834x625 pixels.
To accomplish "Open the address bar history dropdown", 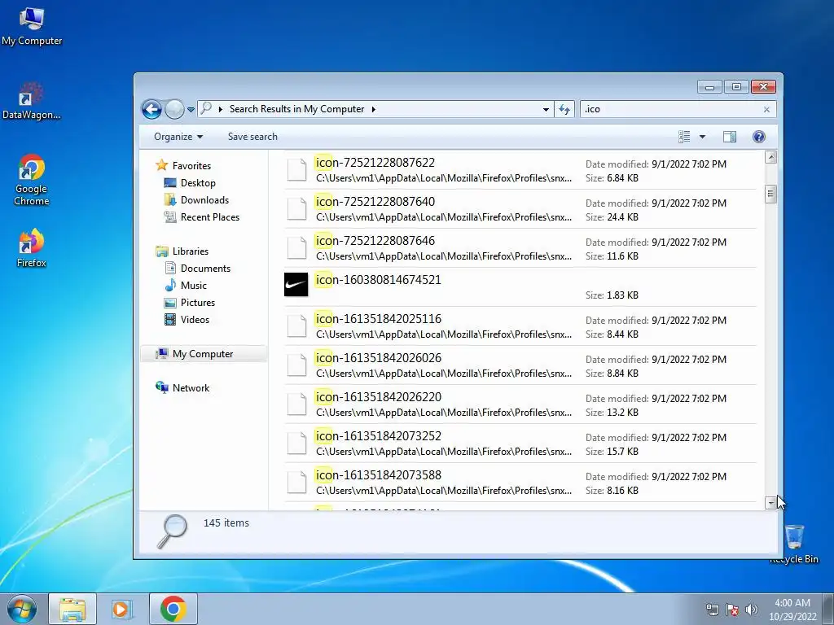I will point(546,110).
